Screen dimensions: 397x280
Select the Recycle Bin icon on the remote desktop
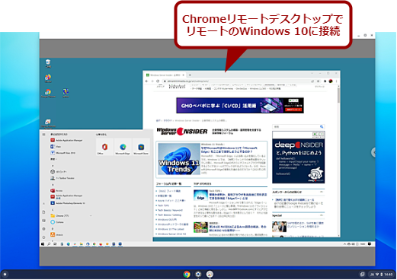[48, 63]
